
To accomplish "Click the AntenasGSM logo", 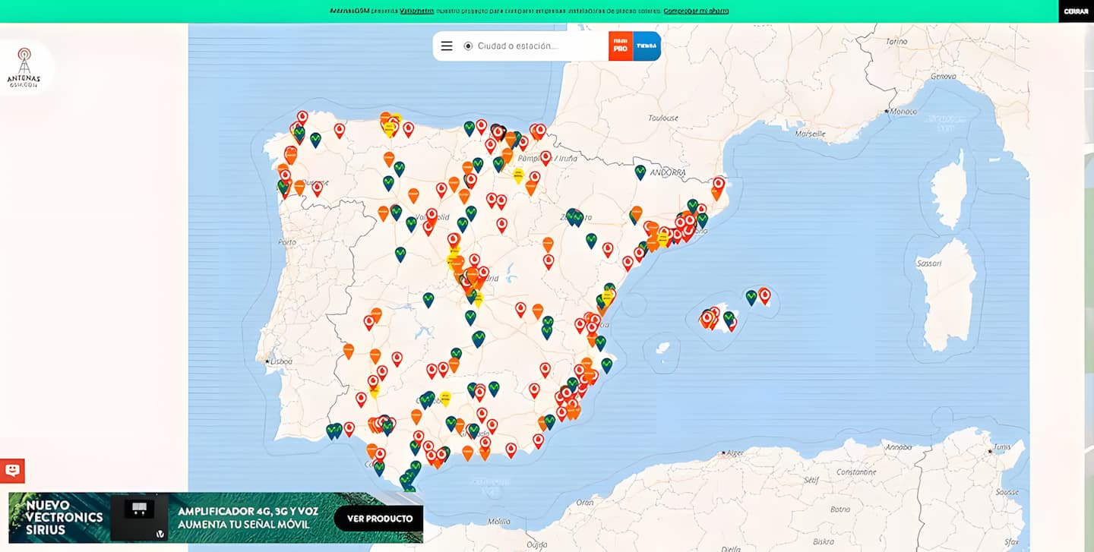I will pyautogui.click(x=24, y=68).
